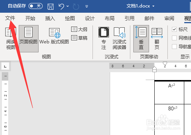Switch to the 开始 tab
Image resolution: width=191 pixels, height=135 pixels.
tap(30, 18)
